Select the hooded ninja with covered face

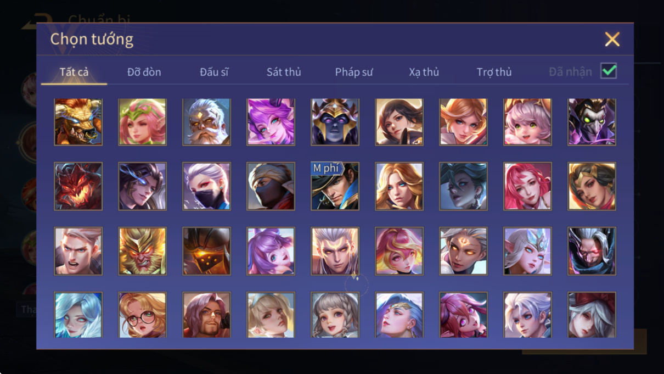[271, 186]
